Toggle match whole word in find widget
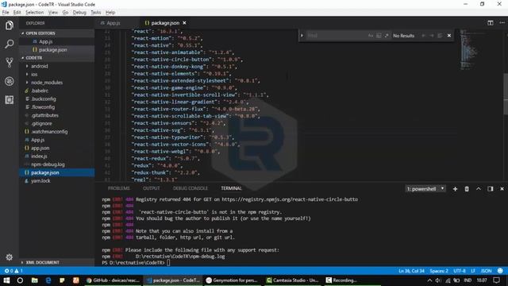 pyautogui.click(x=379, y=35)
